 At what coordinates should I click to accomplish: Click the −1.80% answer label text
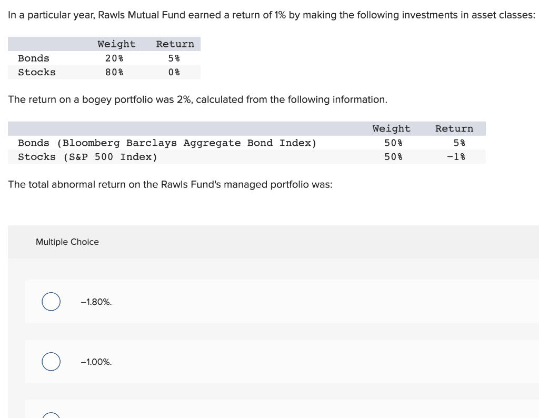[x=96, y=302]
